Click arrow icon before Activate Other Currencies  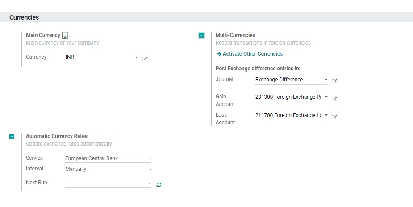[219, 54]
